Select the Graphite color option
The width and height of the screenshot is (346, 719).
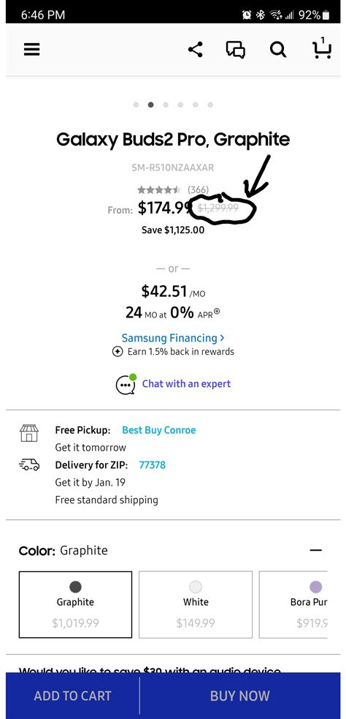point(75,604)
